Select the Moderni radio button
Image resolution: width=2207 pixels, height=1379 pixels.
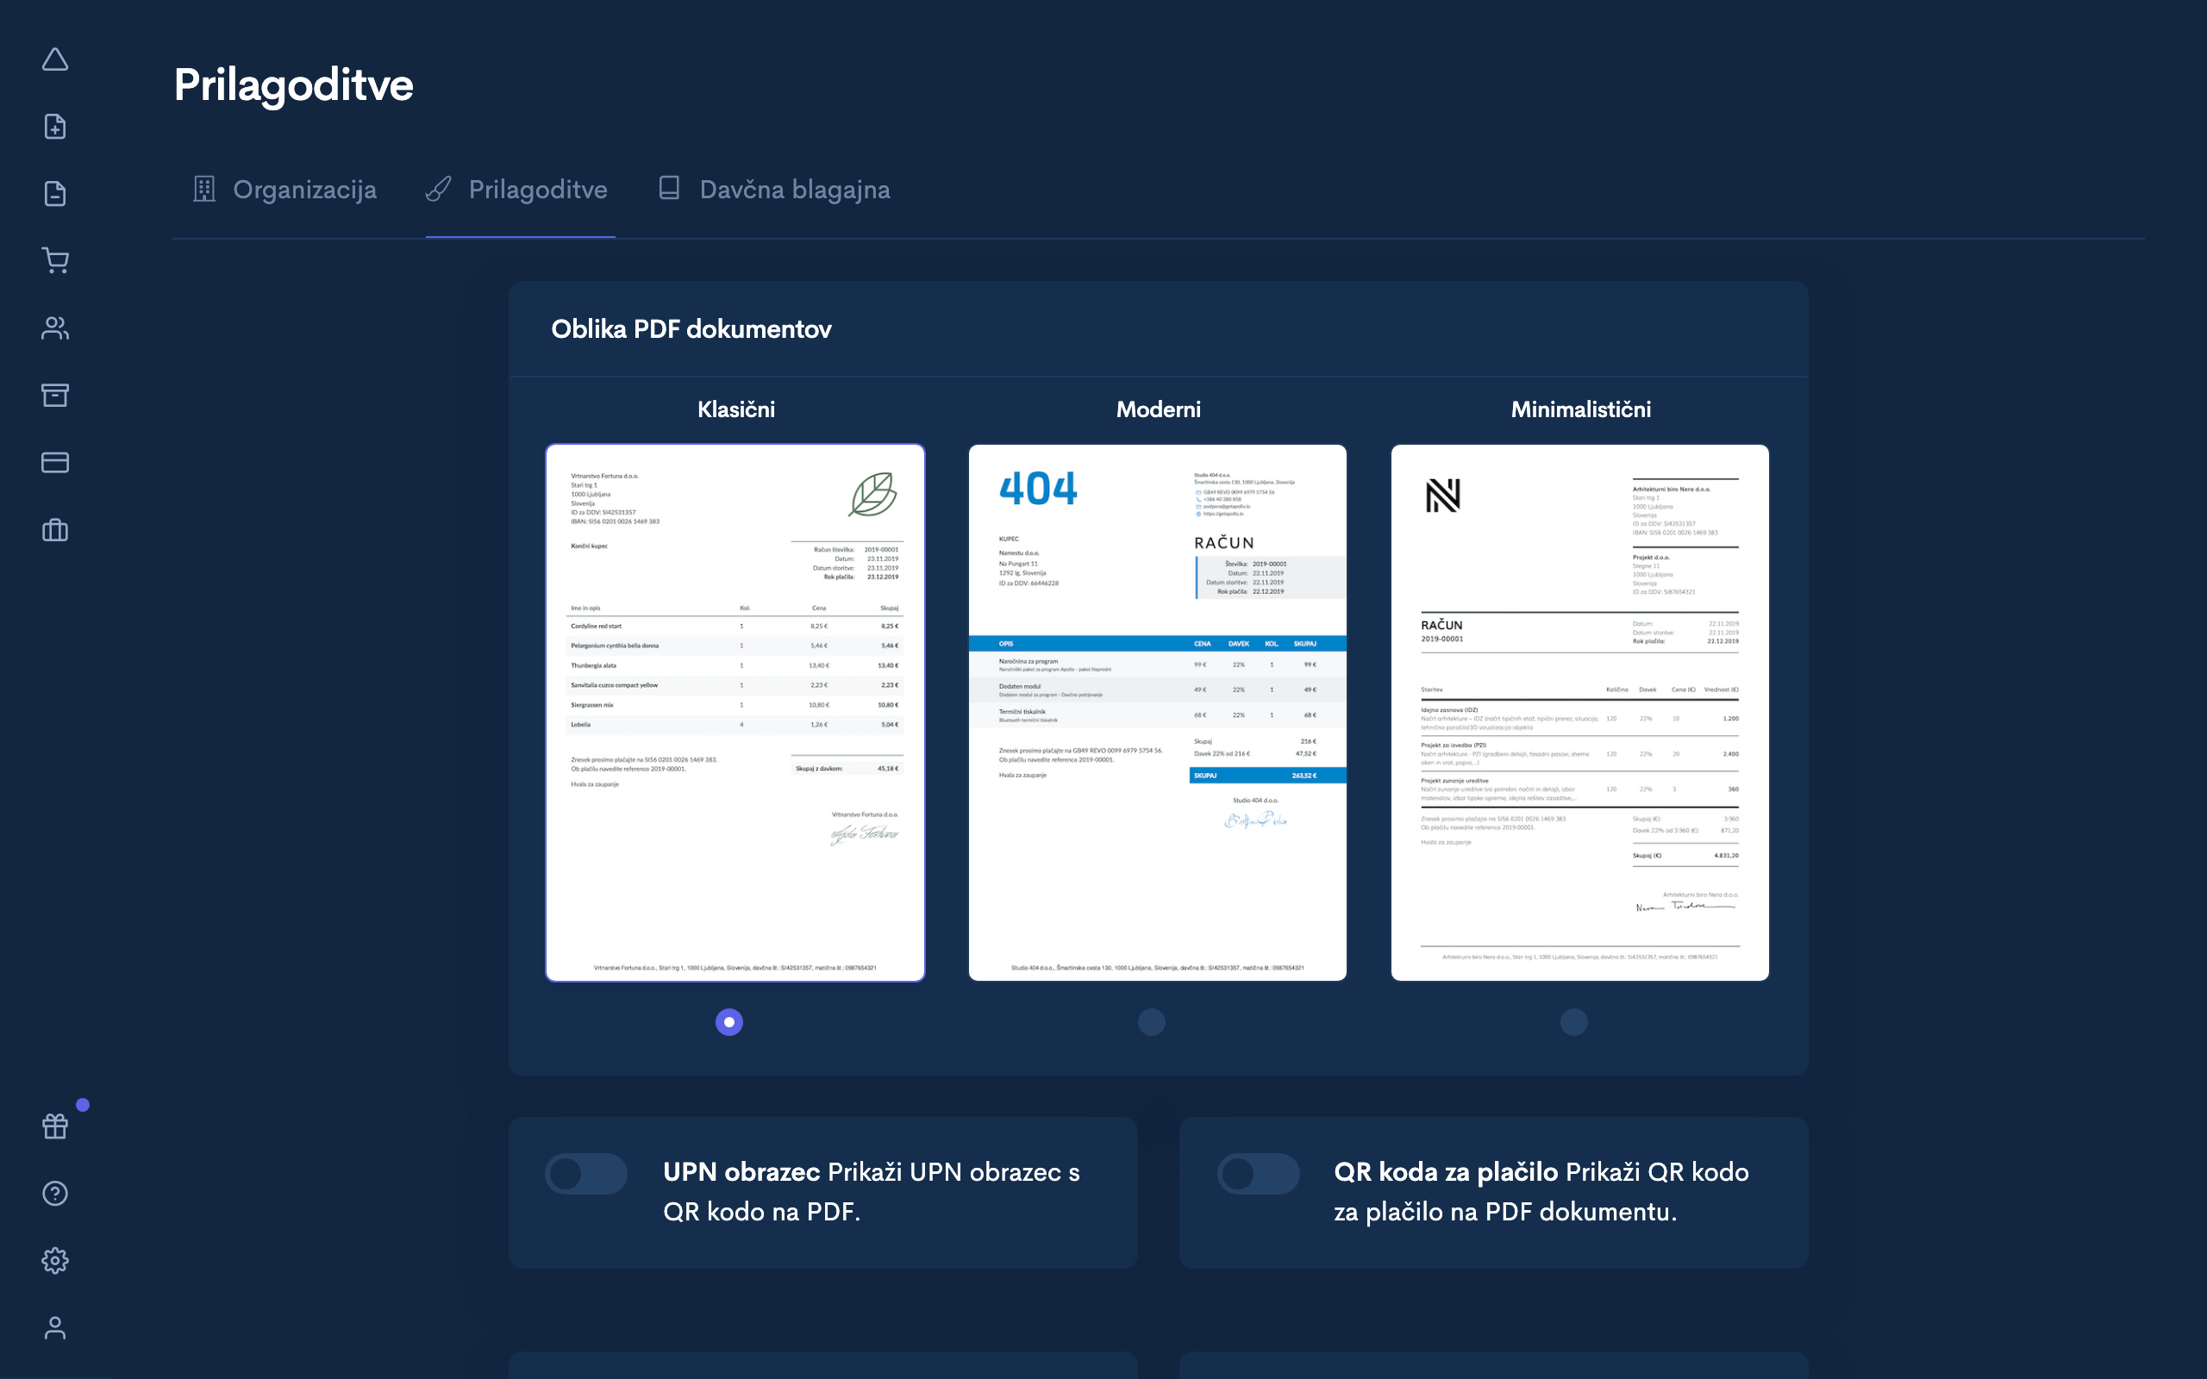[x=1152, y=1022]
